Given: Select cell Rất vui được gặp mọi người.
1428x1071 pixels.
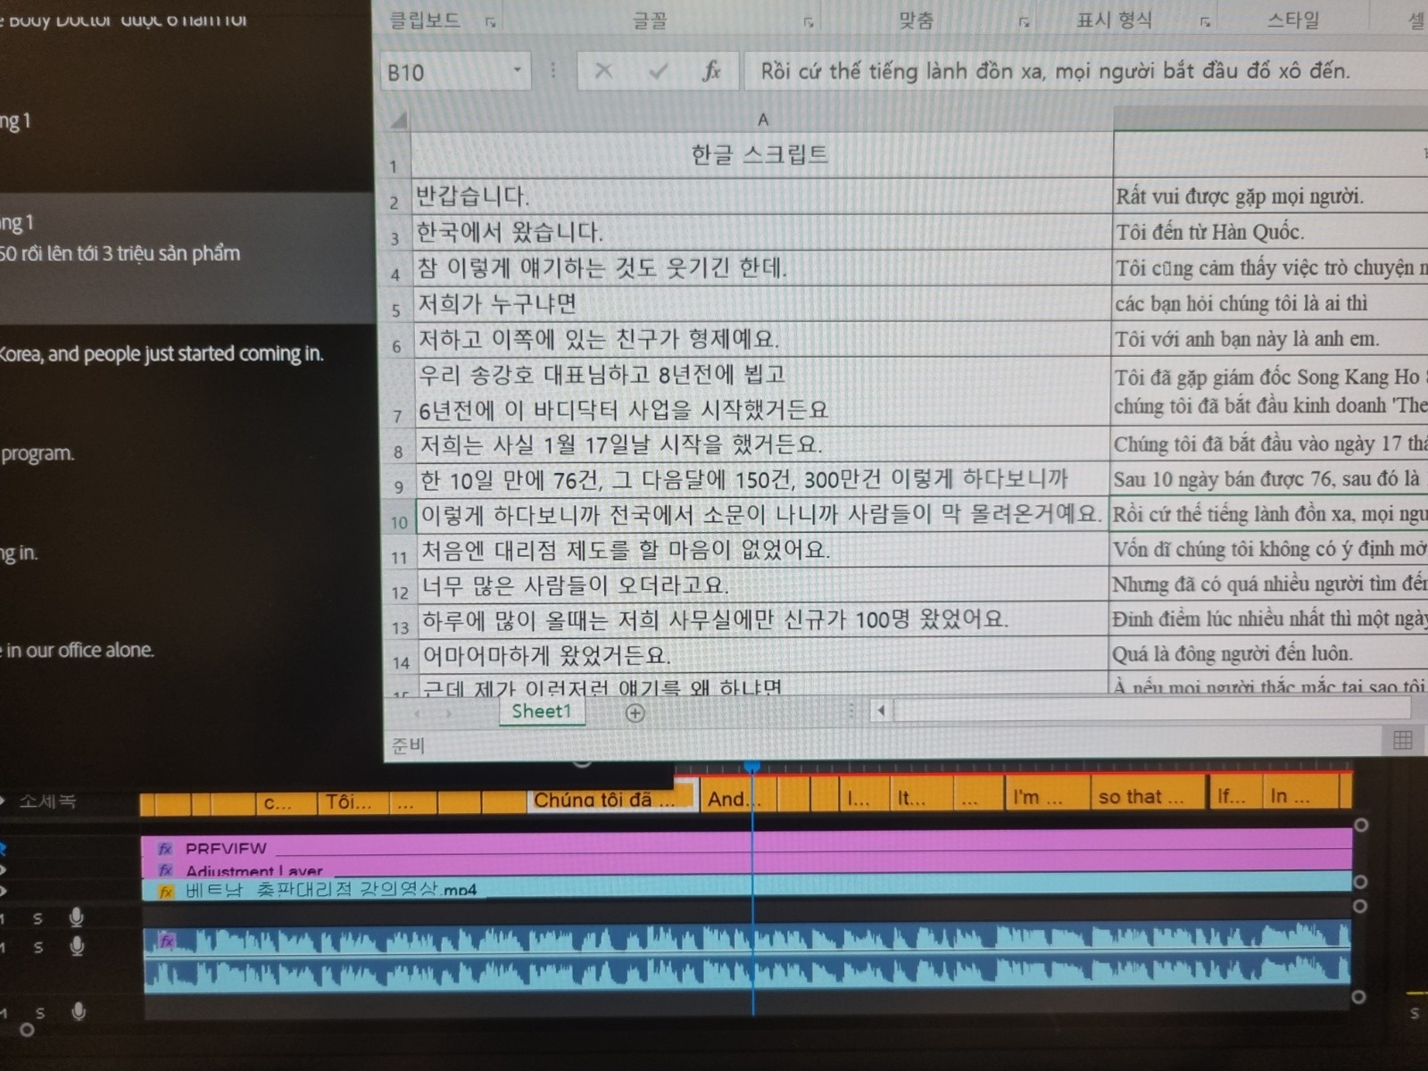Looking at the screenshot, I should [x=1270, y=196].
